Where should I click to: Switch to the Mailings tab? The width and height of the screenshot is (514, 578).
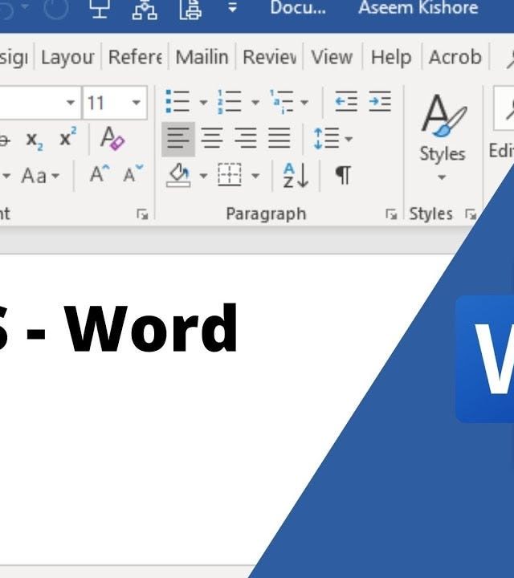click(x=202, y=57)
